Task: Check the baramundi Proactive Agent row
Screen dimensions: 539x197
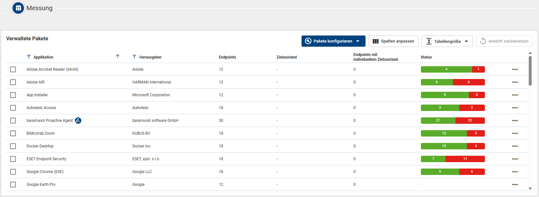Action: point(13,121)
